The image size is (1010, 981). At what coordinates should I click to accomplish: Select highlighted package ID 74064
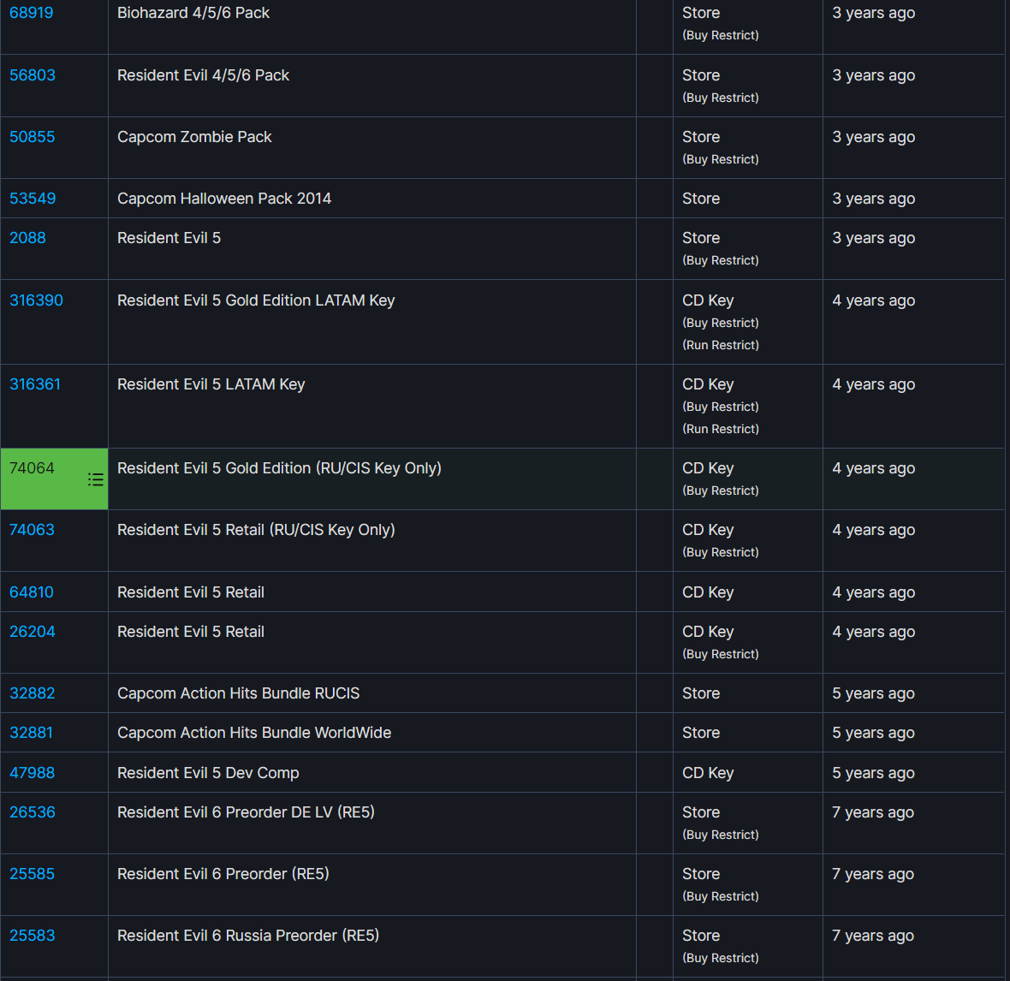coord(33,468)
